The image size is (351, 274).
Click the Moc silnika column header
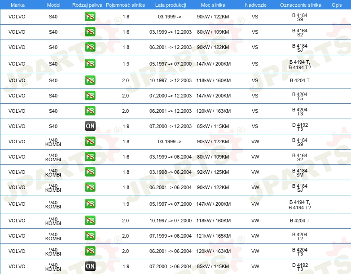213,5
